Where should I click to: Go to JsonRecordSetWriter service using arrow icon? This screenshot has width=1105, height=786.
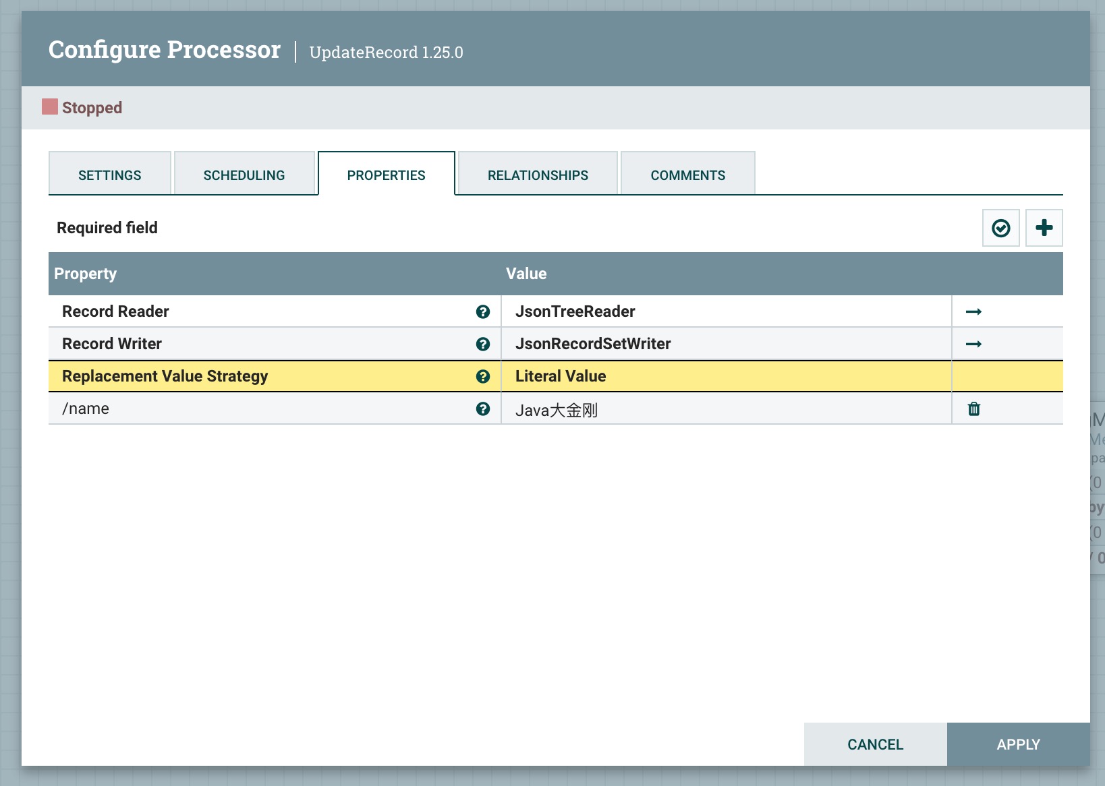tap(974, 344)
